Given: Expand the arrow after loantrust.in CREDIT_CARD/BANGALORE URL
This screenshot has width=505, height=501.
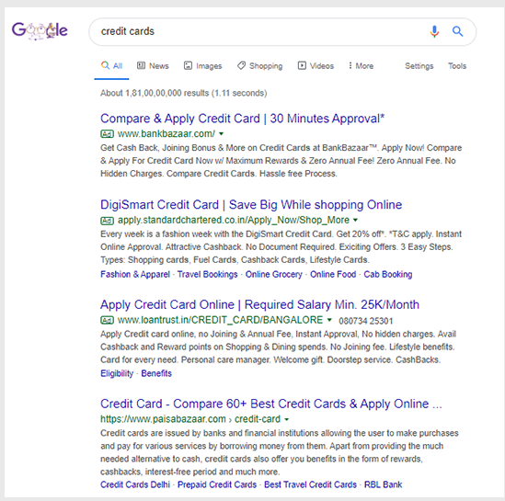Looking at the screenshot, I should (x=329, y=320).
